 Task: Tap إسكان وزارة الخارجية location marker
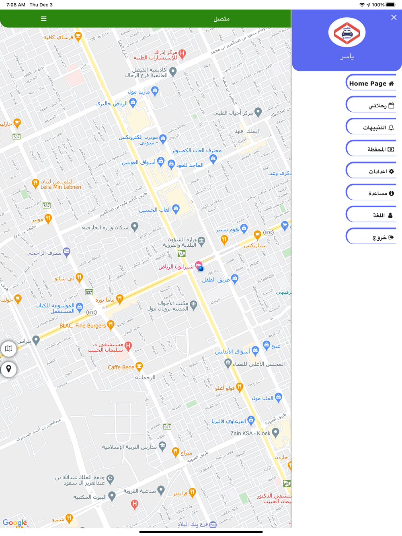click(x=135, y=227)
